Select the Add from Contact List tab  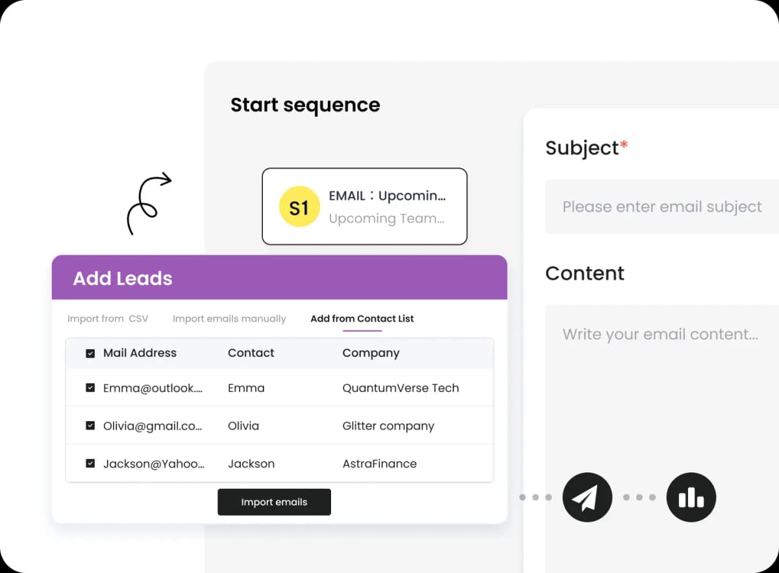(362, 319)
